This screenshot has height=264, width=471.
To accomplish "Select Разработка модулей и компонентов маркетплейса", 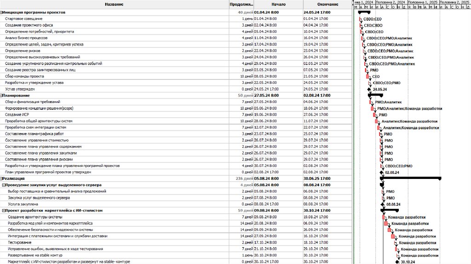I will pyautogui.click(x=50, y=224).
